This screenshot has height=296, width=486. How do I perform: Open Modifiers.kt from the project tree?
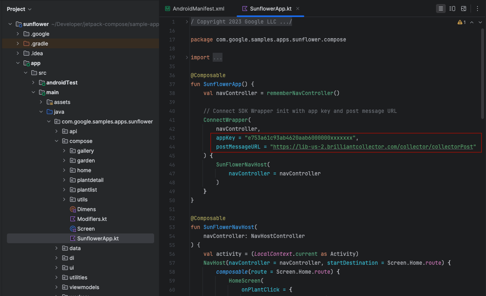tap(92, 219)
